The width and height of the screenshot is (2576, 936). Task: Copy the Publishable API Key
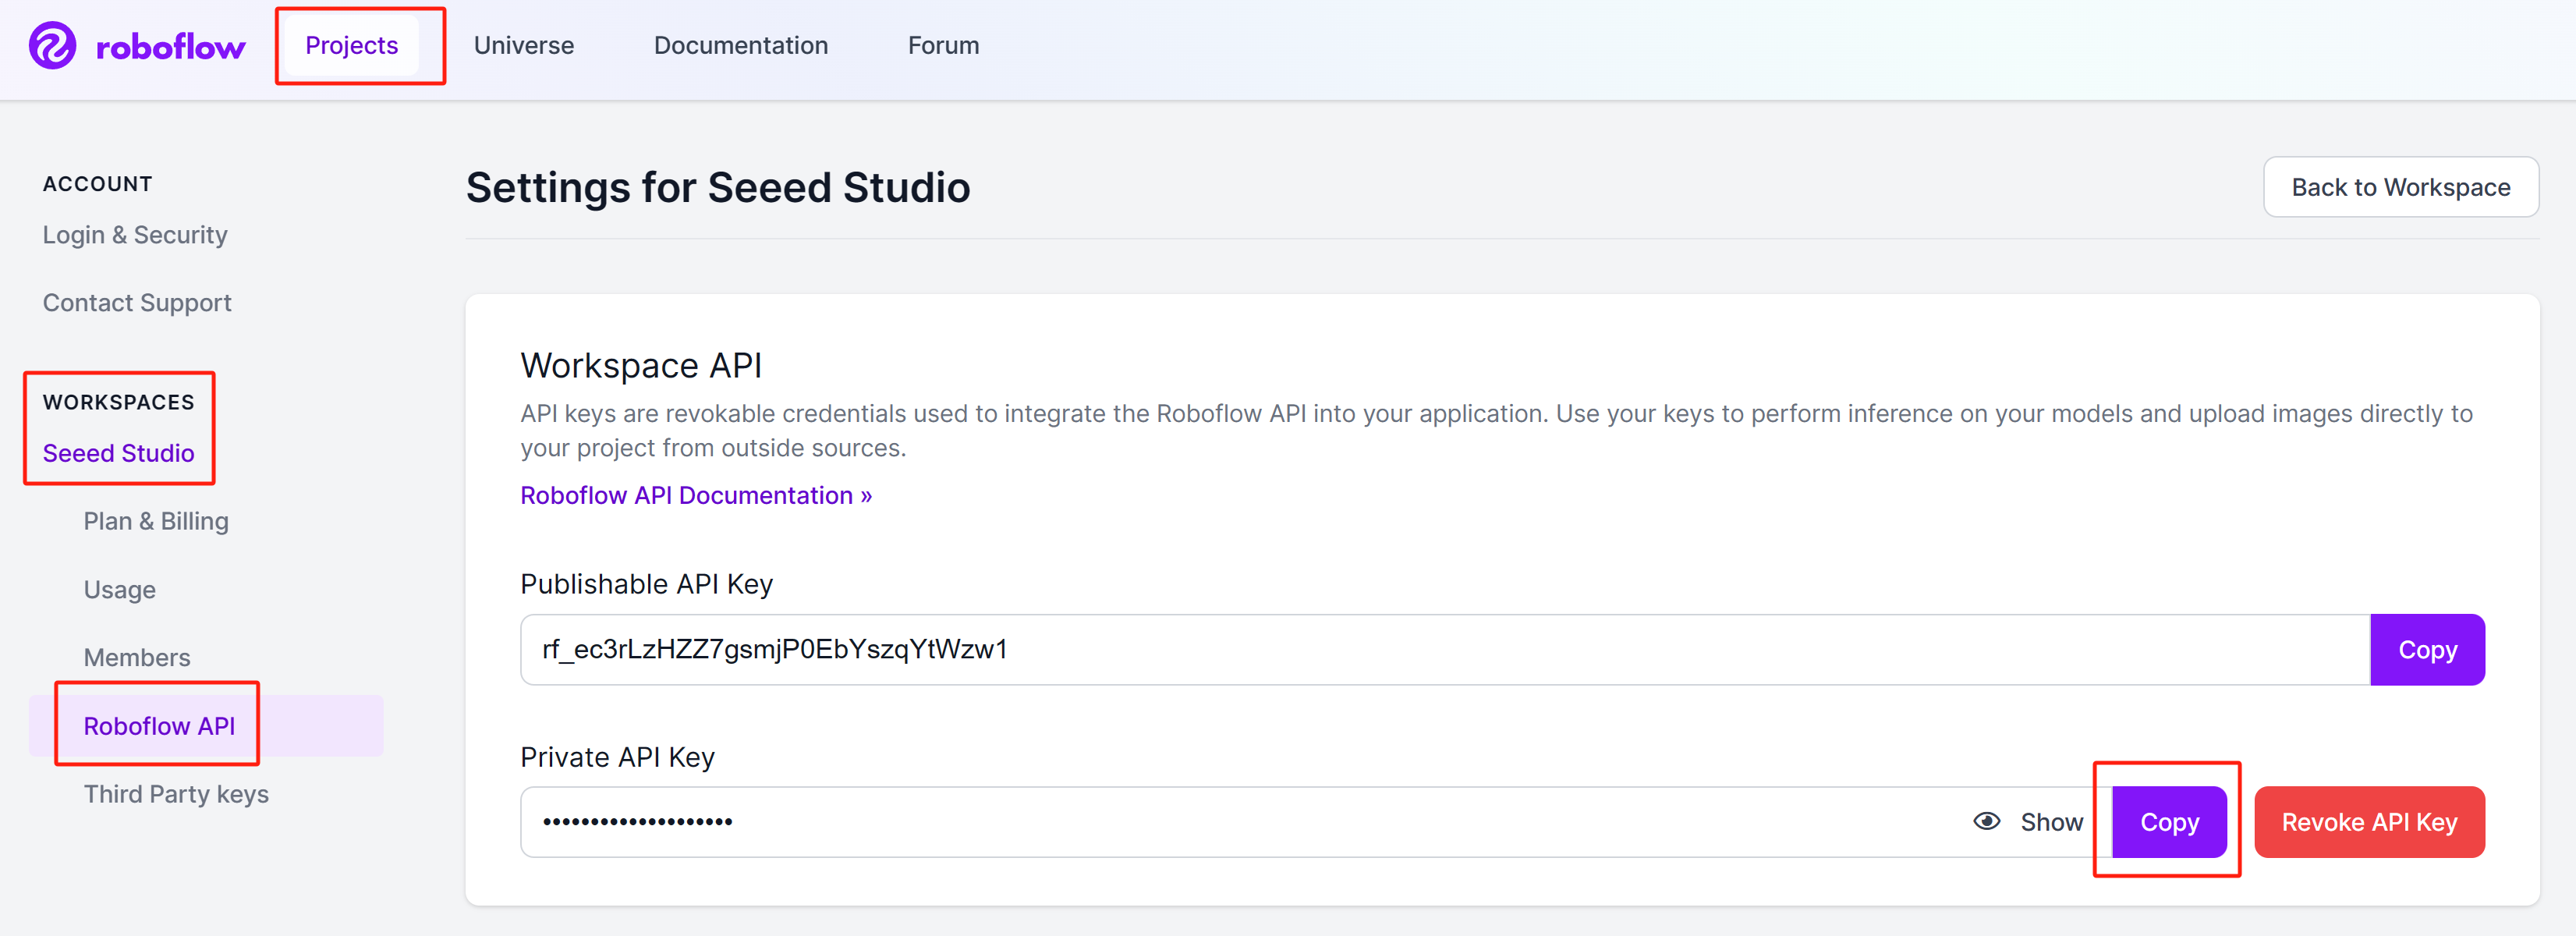coord(2427,650)
